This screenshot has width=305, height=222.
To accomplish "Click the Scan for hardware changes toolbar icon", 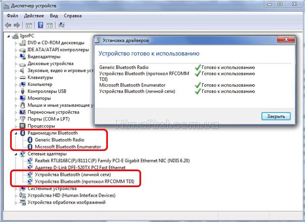I will (x=62, y=25).
